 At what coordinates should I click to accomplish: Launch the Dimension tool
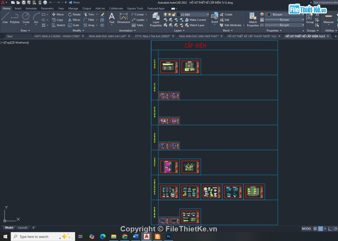pos(123,18)
